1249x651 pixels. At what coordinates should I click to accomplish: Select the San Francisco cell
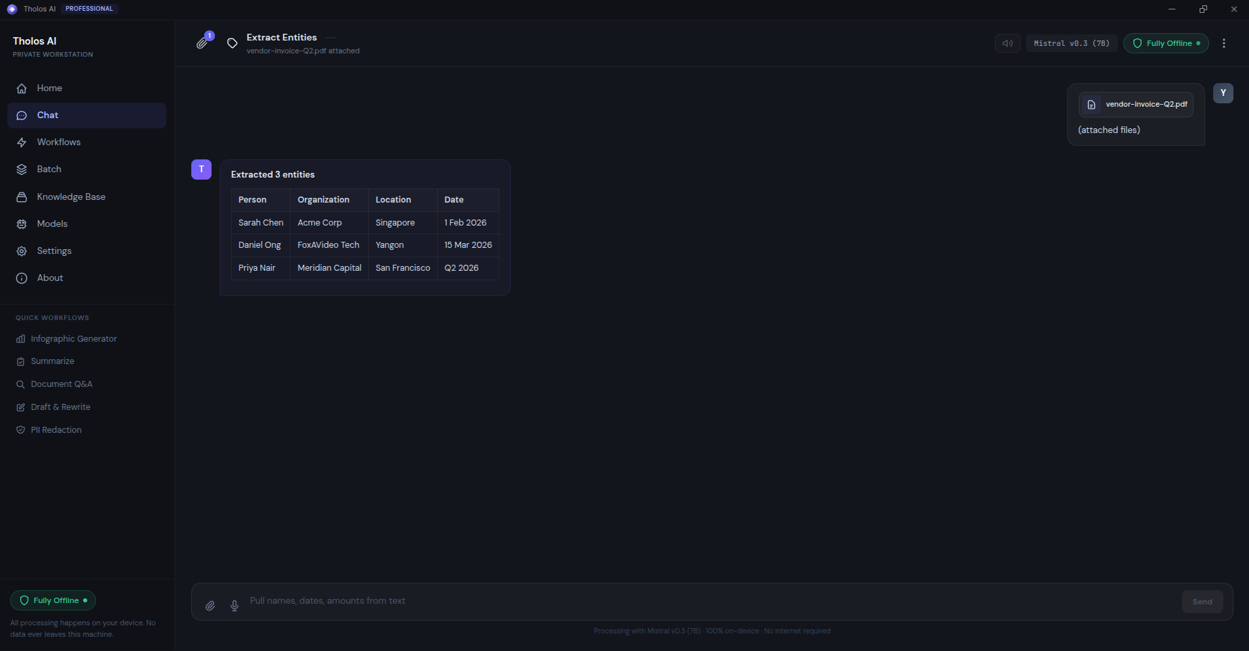pos(403,268)
